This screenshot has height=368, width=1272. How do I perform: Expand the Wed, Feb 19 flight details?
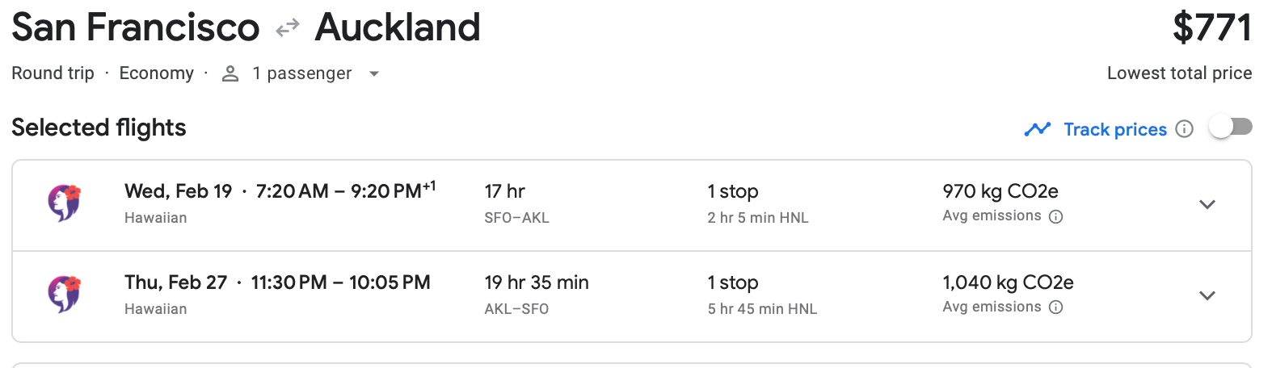(x=1207, y=204)
